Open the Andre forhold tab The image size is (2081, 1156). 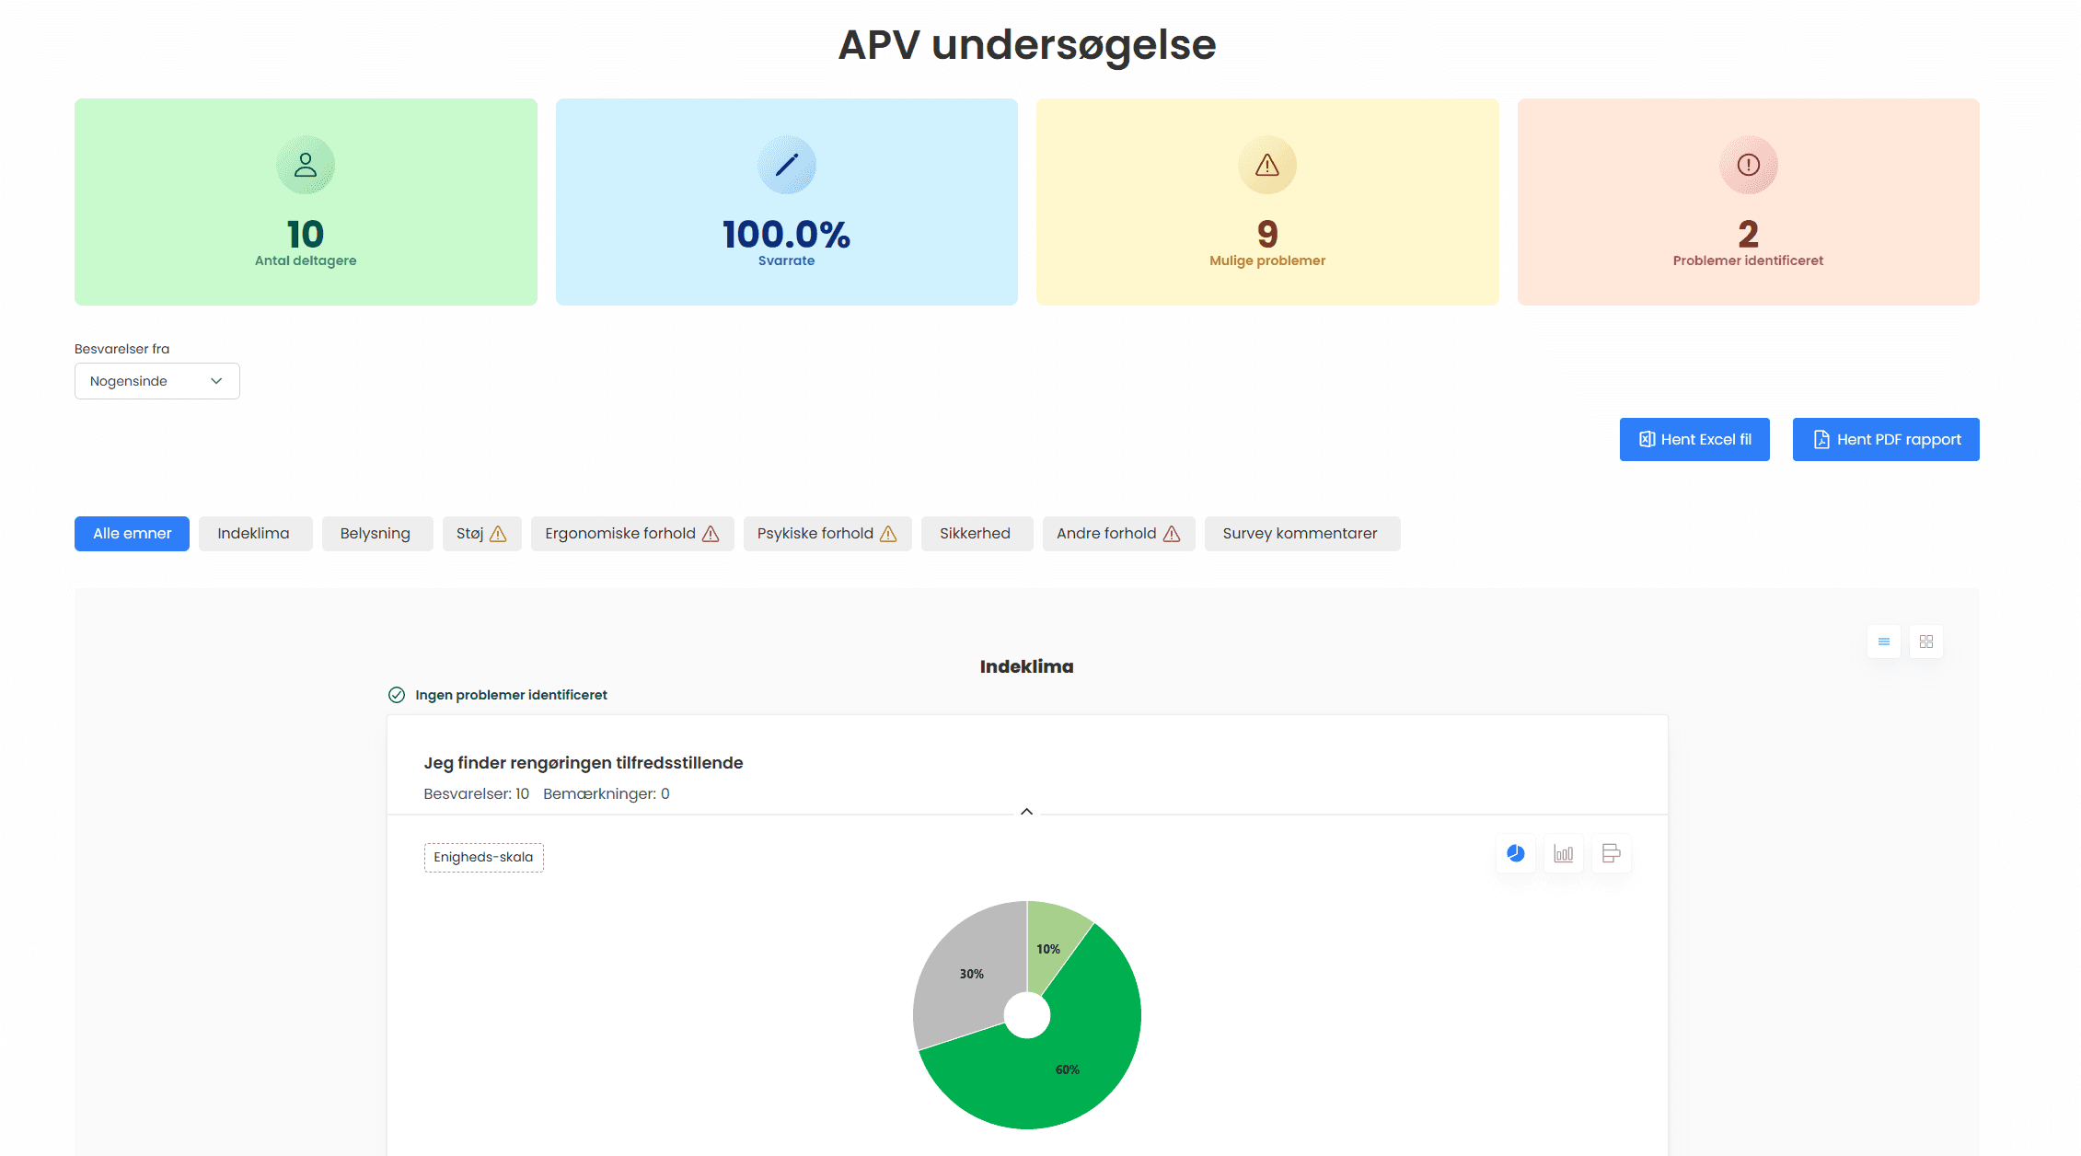(1118, 534)
